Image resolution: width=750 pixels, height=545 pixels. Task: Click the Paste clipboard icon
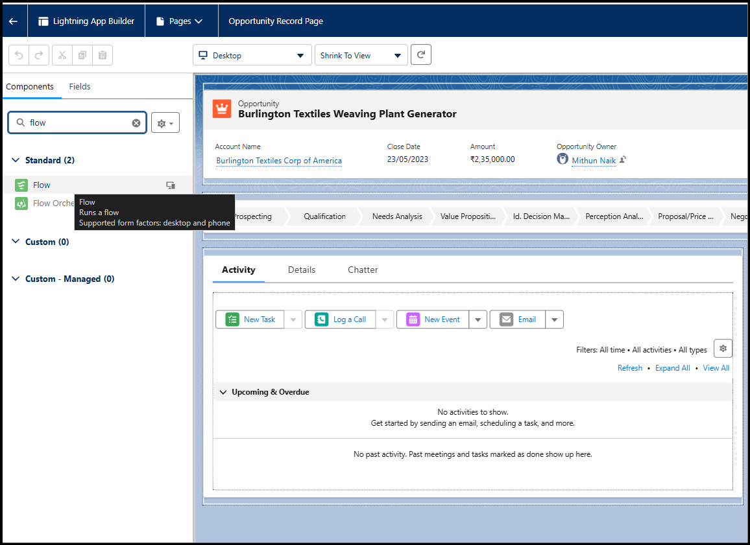tap(103, 55)
